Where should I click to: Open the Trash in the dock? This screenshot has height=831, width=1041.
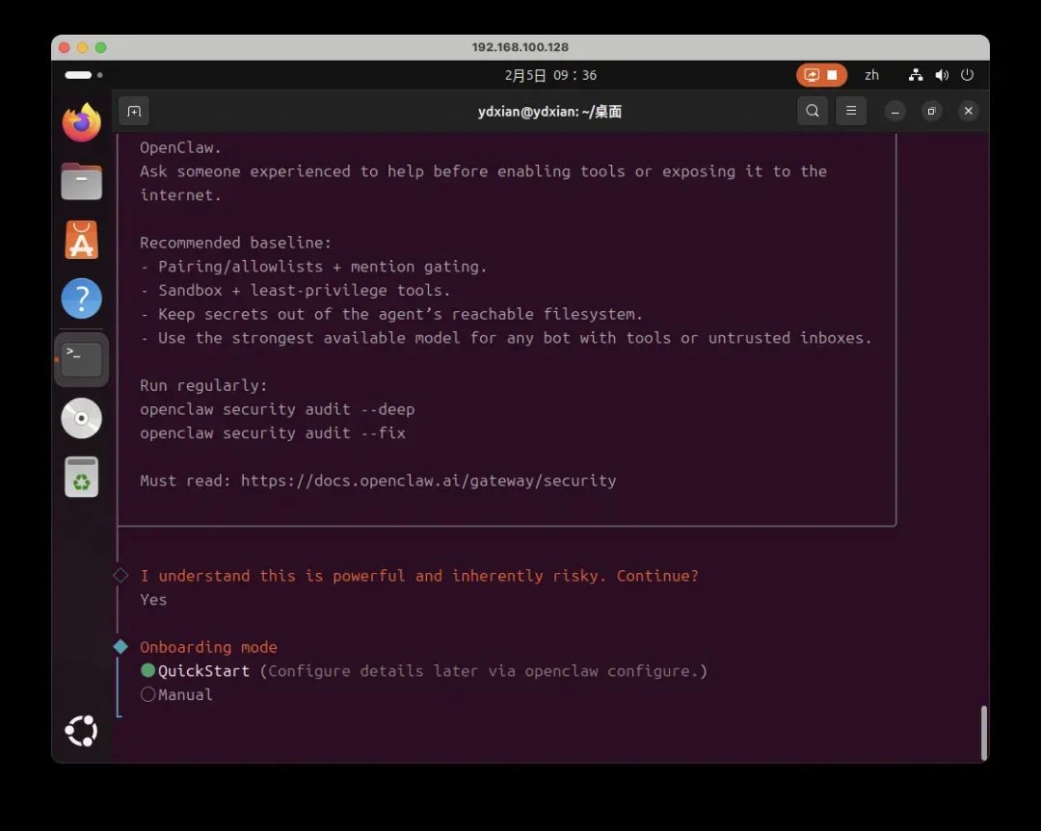[x=82, y=478]
